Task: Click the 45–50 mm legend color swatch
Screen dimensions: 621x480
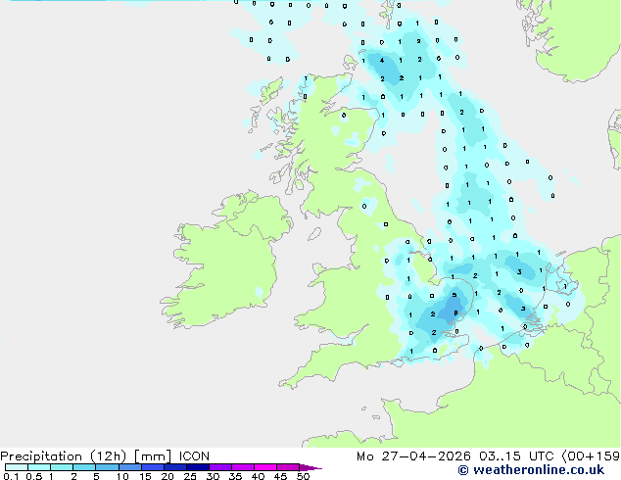Action: click(x=288, y=467)
